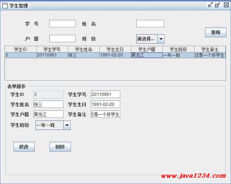Click the 请选择 combo box text

147,39
